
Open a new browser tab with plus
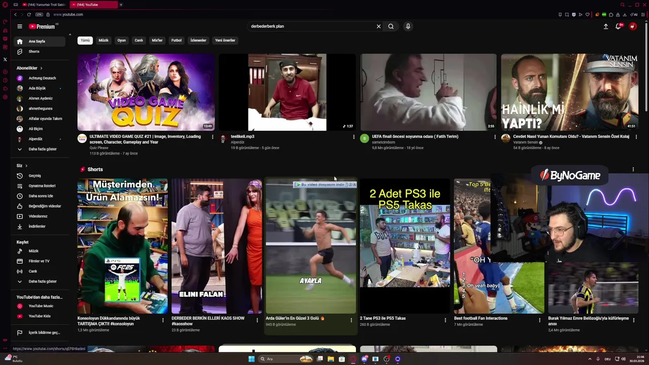[121, 5]
